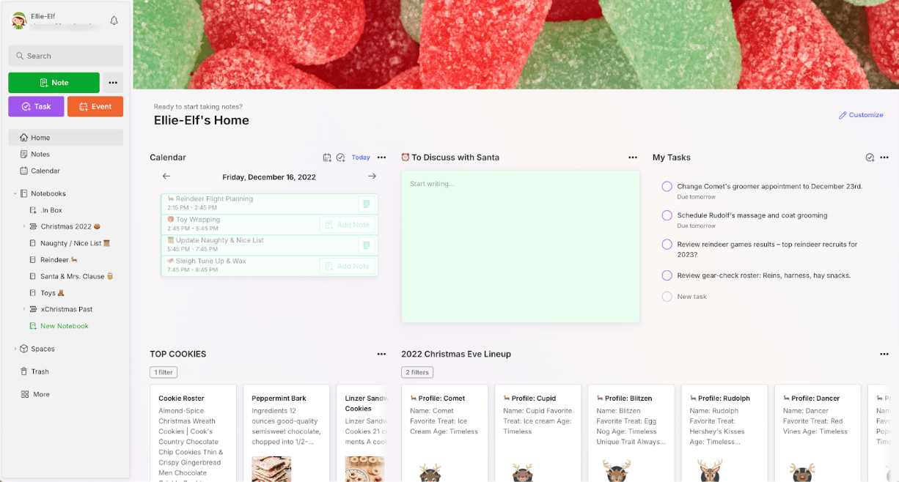Click the alarm clock icon beside To Discuss with Santa
The width and height of the screenshot is (899, 482).
(x=406, y=157)
